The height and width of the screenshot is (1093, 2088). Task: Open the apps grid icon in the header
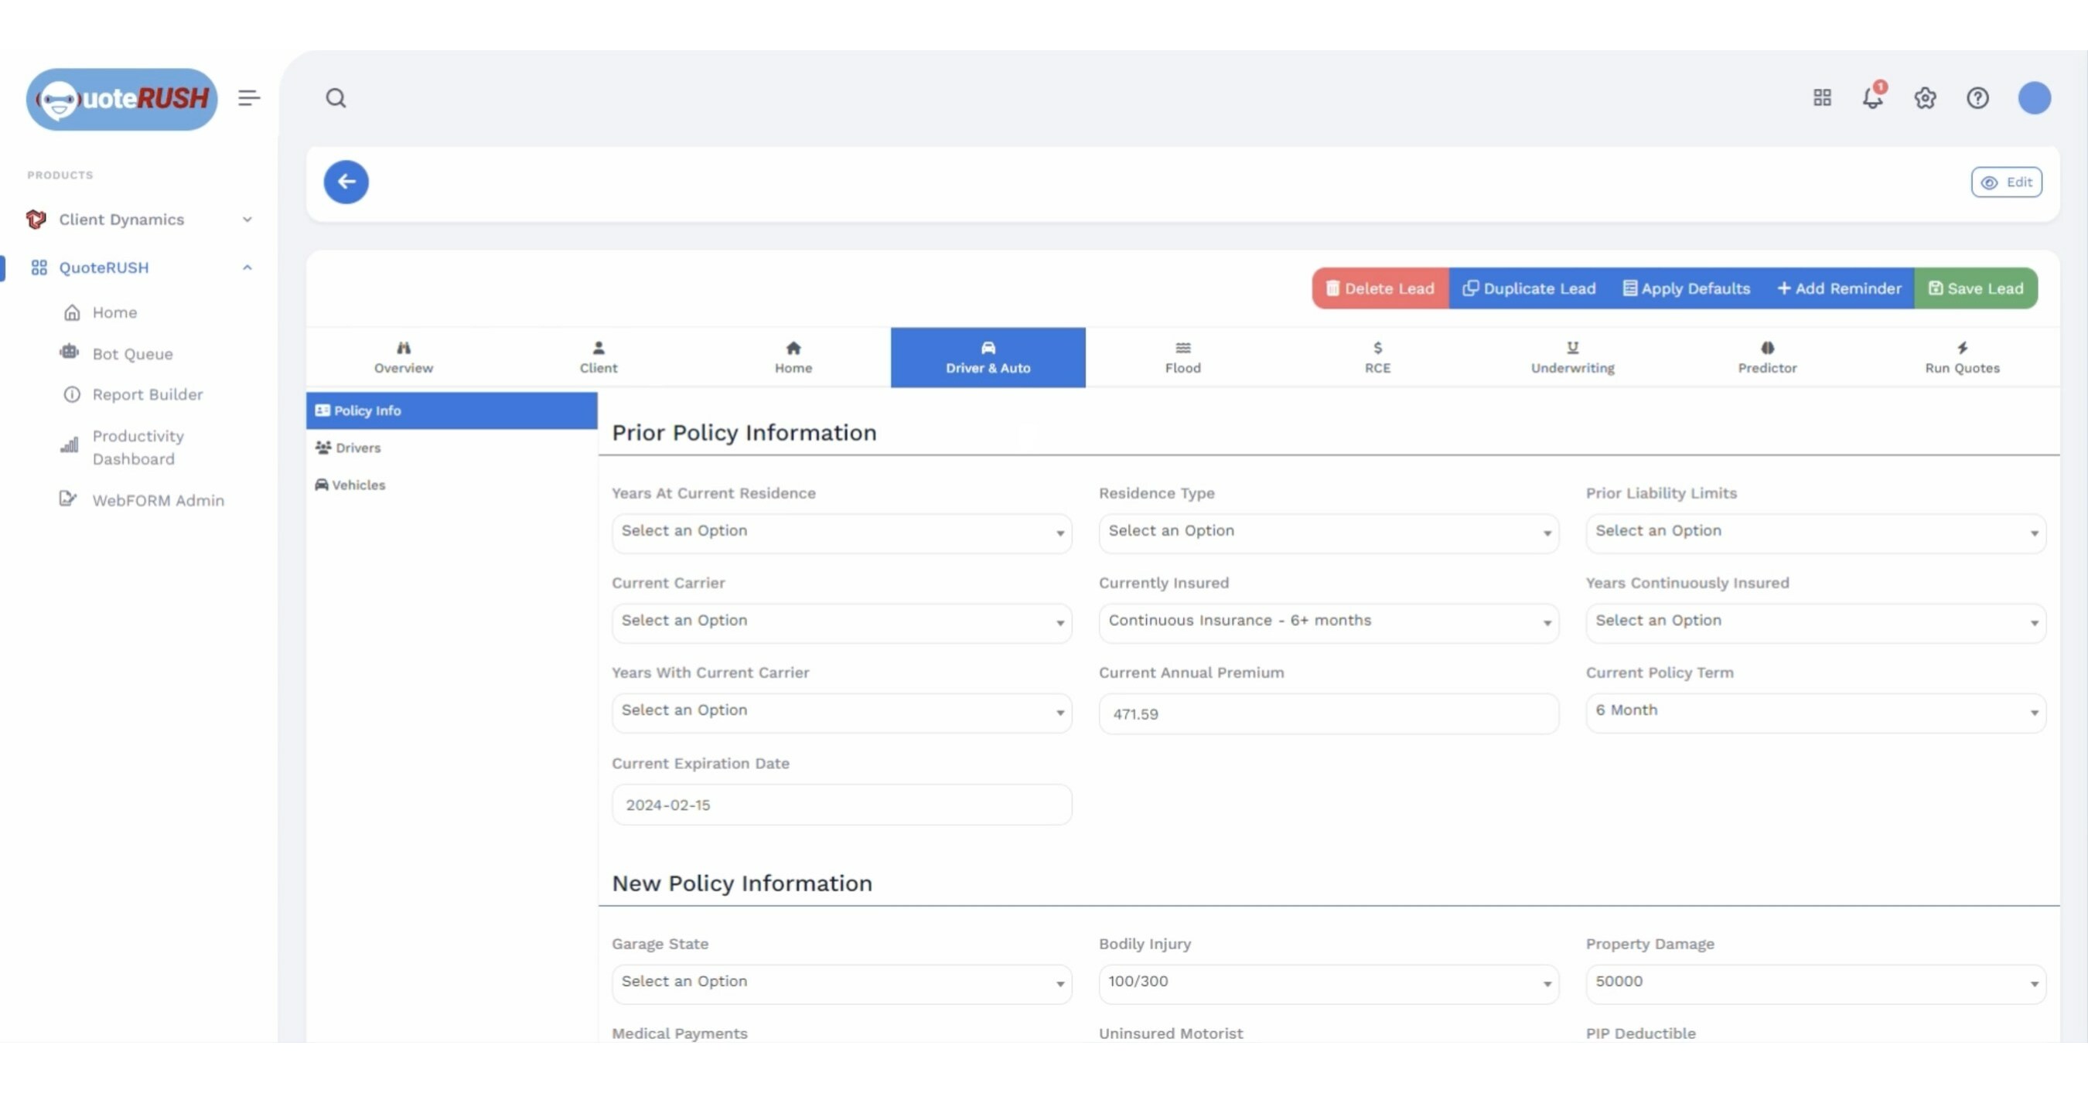[1821, 97]
